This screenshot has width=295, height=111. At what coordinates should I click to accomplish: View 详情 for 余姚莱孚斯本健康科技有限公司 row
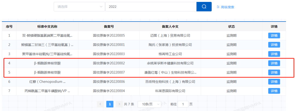point(274,63)
